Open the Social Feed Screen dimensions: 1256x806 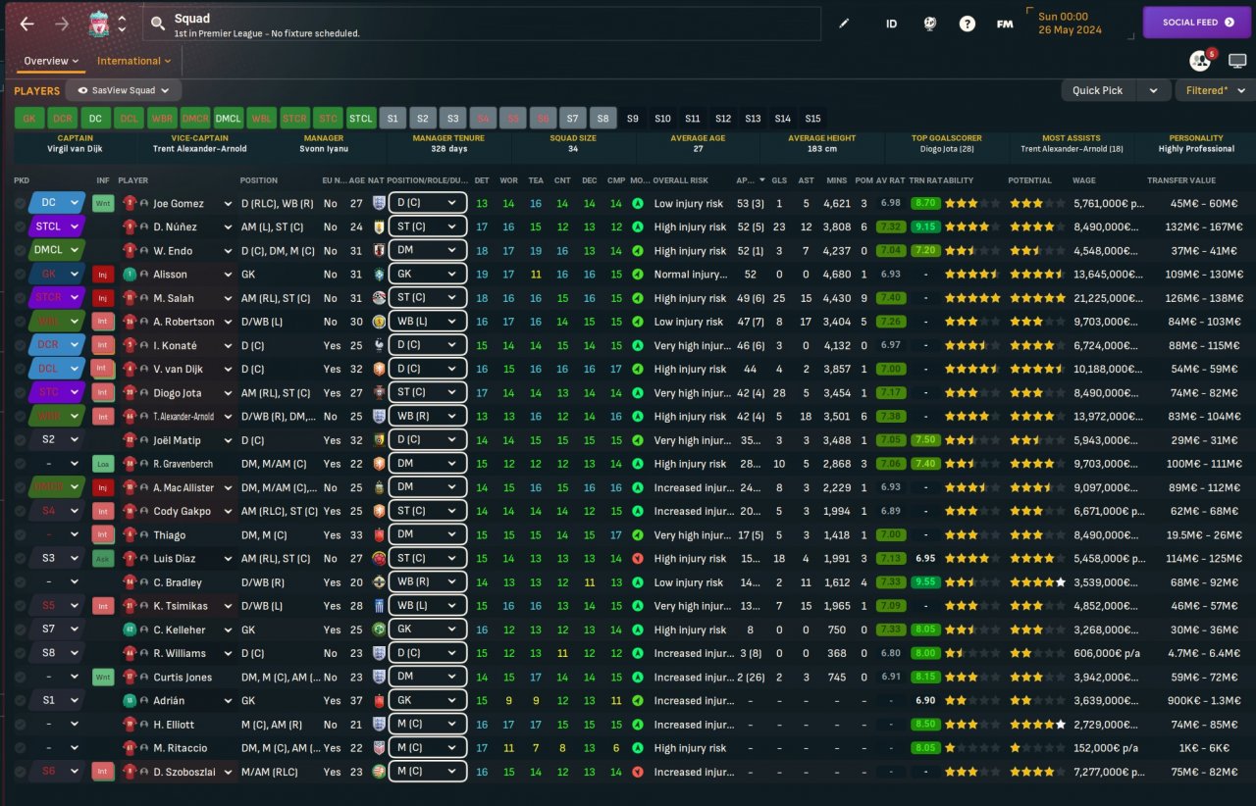1196,23
